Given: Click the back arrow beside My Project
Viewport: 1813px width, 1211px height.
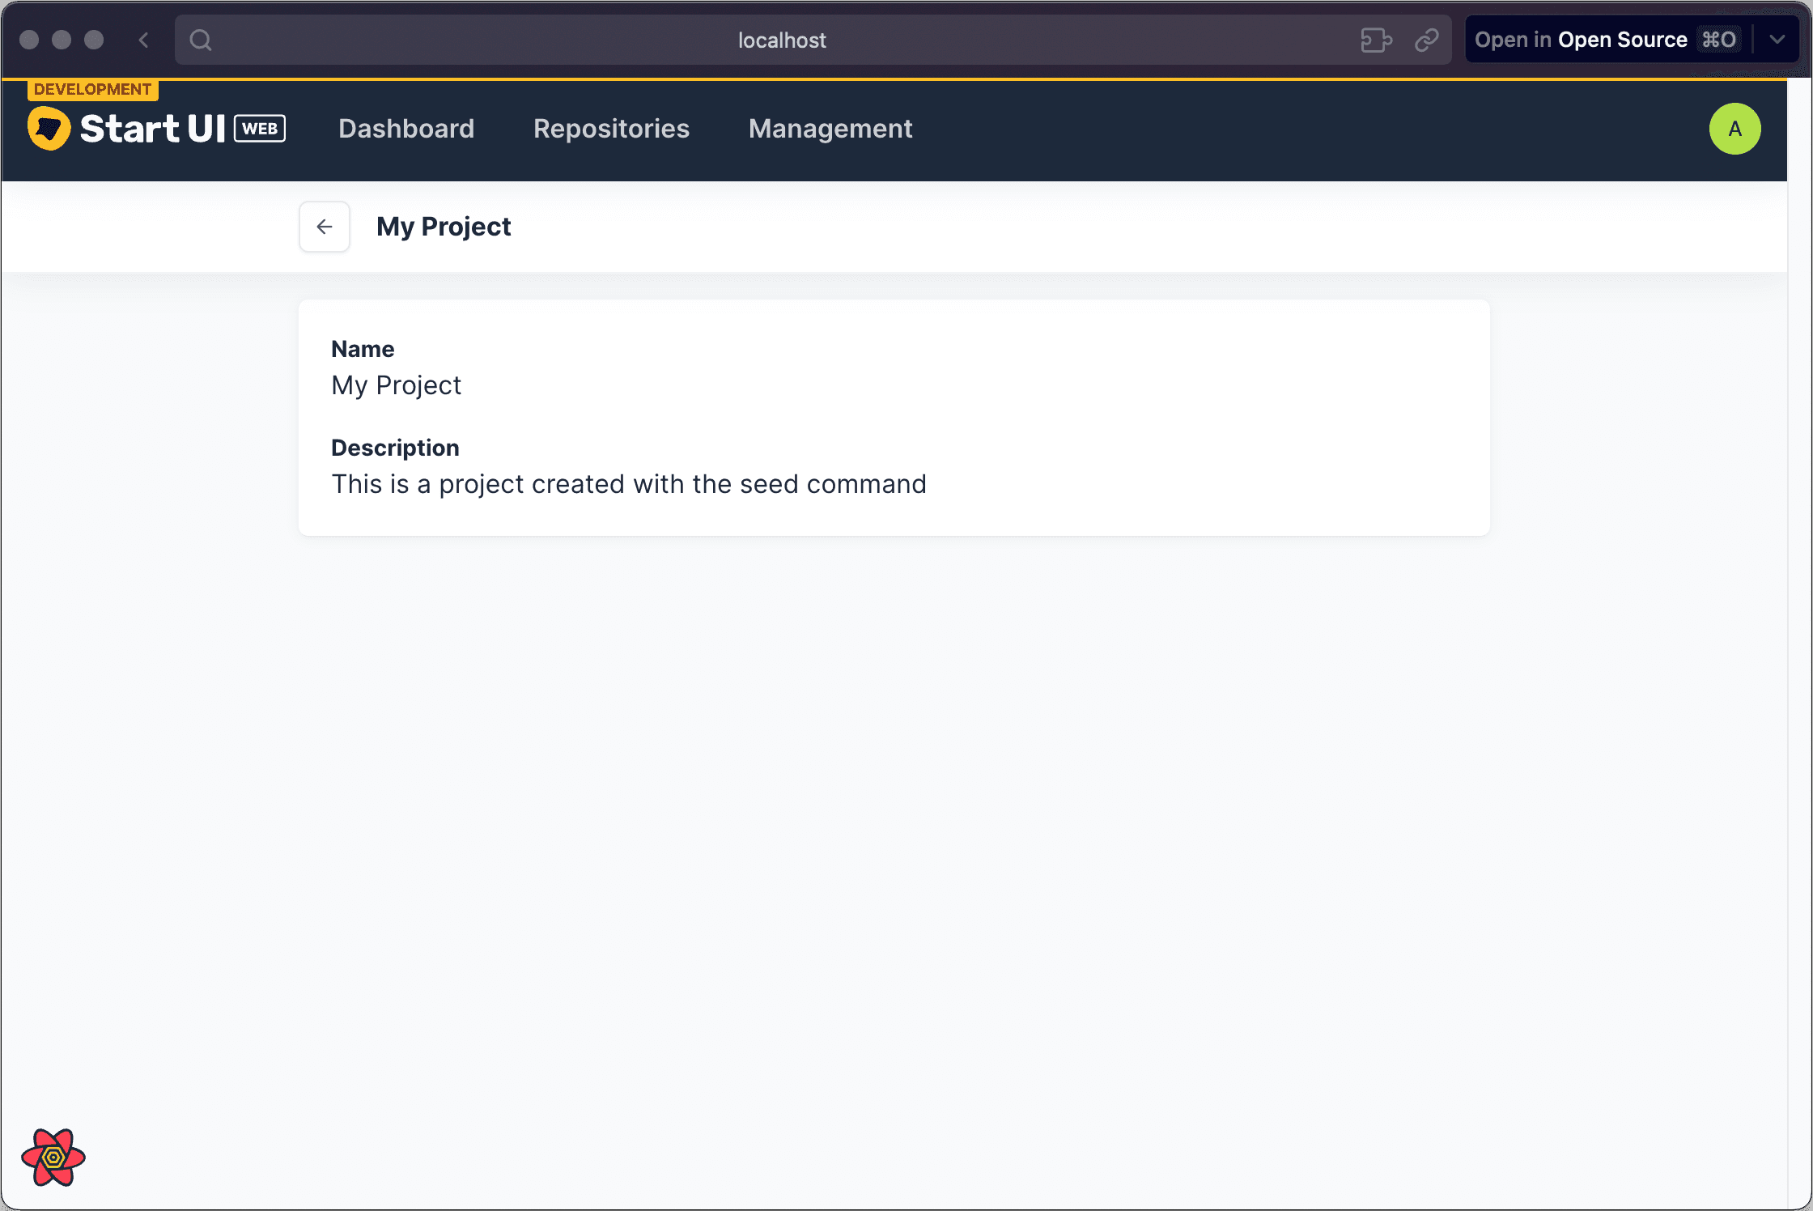Looking at the screenshot, I should [324, 227].
